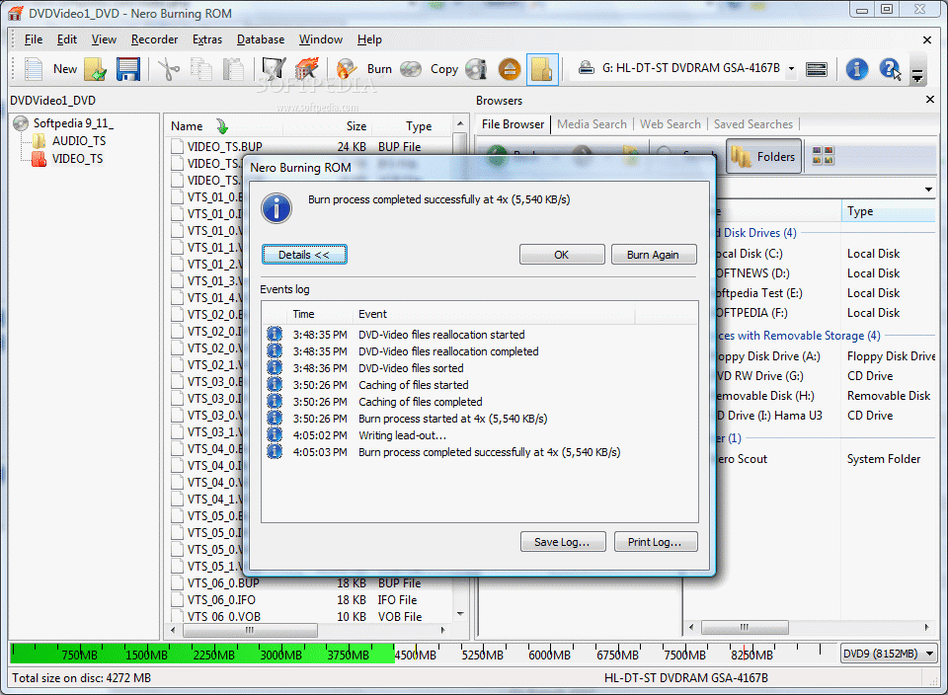Click the Cut scissors icon
The width and height of the screenshot is (948, 695).
pyautogui.click(x=169, y=69)
